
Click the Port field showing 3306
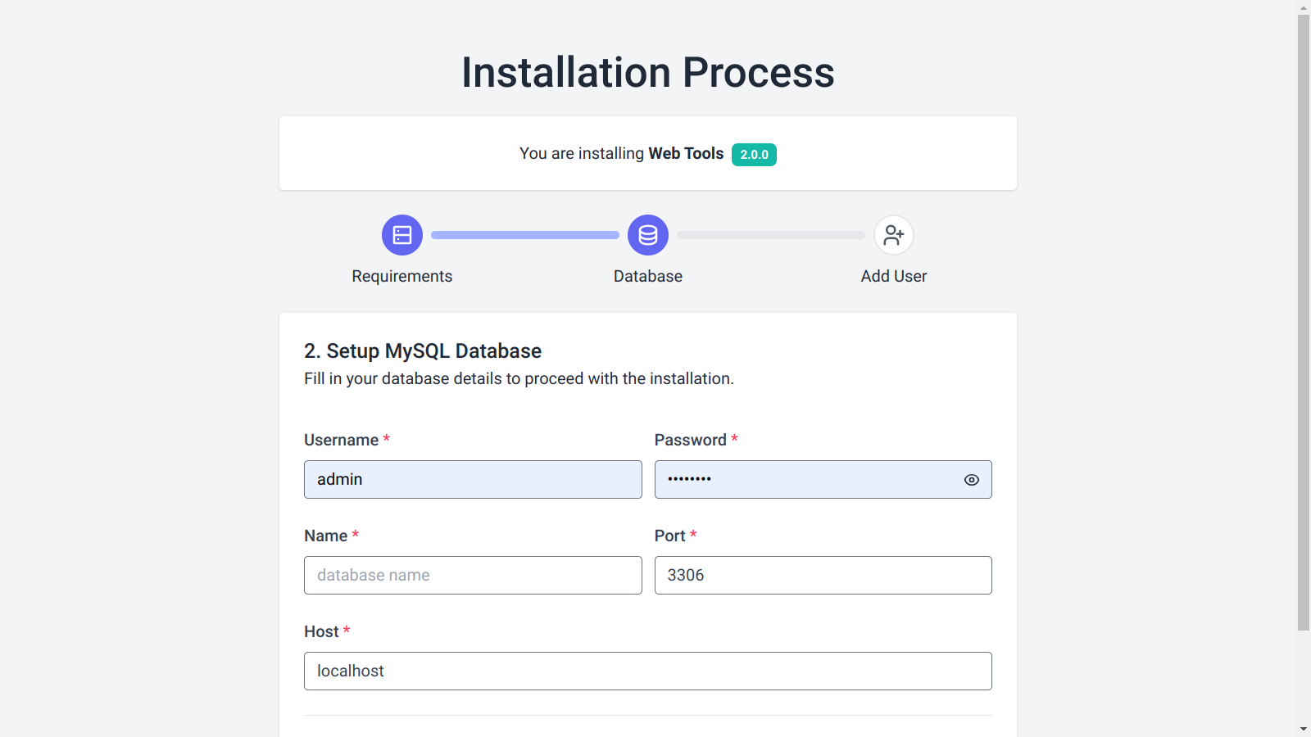(823, 575)
